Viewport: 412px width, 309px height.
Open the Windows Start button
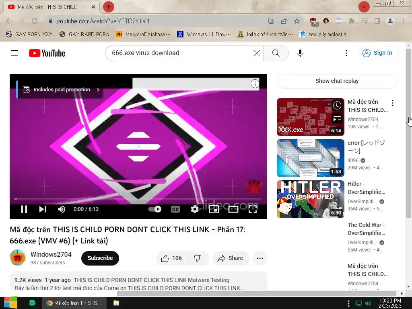(x=10, y=303)
